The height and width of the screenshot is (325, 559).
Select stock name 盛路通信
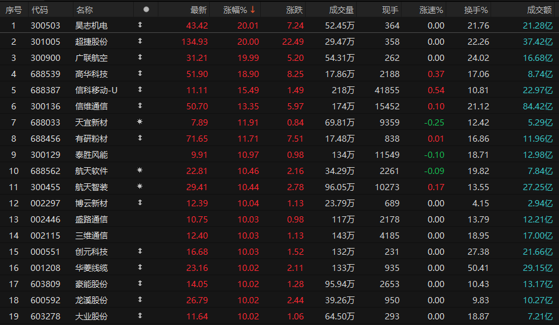[x=92, y=219]
